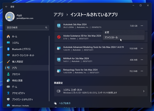Open ゲーム in the sidebar

pyautogui.click(x=27, y=87)
